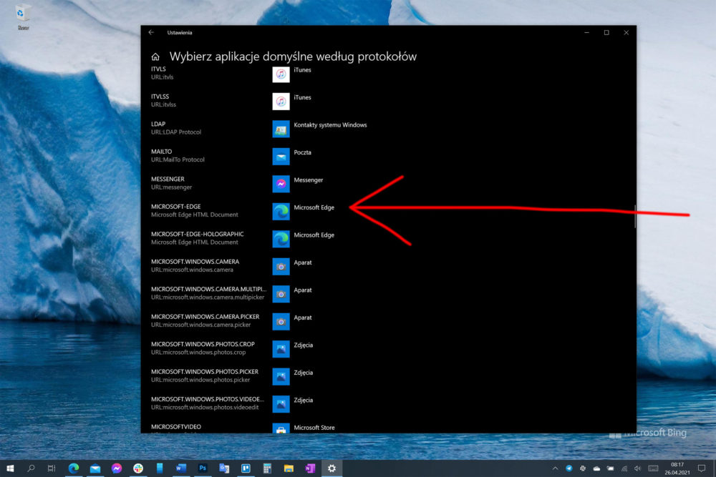The width and height of the screenshot is (716, 477).
Task: Open Google Translate app on taskbar
Action: coord(223,468)
